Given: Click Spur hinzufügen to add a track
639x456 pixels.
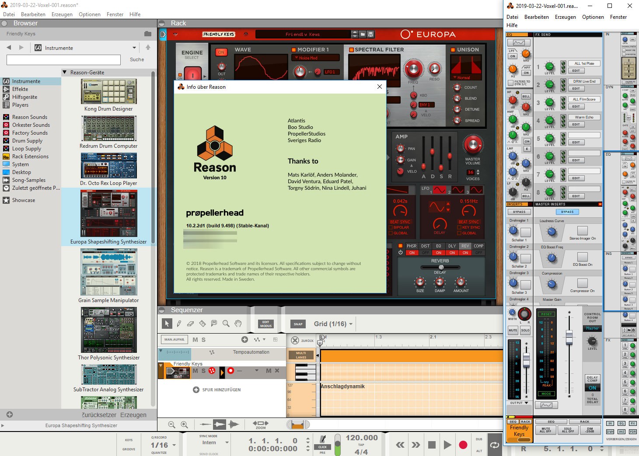Looking at the screenshot, I should (x=217, y=390).
